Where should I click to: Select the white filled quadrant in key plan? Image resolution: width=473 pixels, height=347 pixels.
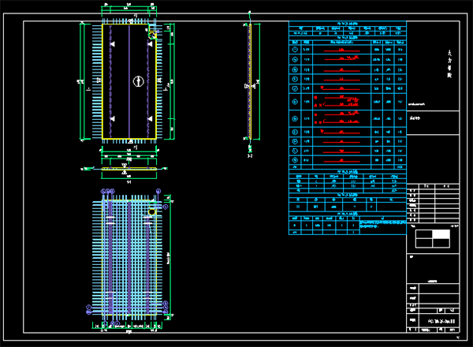click(x=441, y=234)
